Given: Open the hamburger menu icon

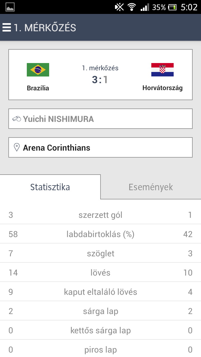Looking at the screenshot, I should (6, 28).
